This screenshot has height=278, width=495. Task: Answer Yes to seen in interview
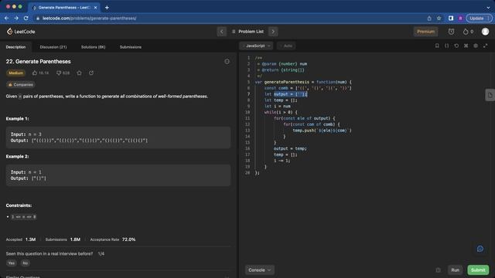[x=12, y=263]
